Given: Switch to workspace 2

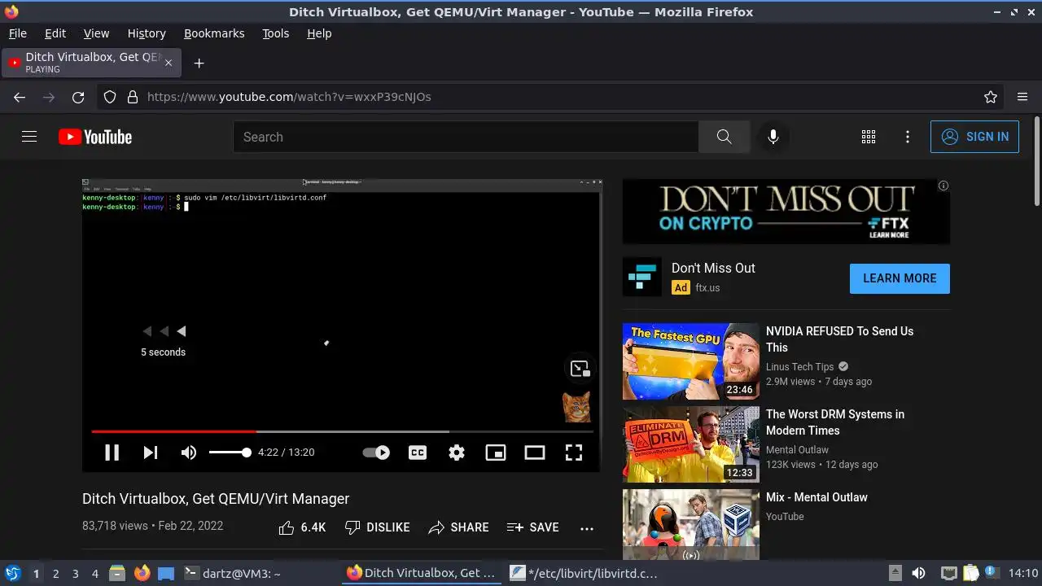Looking at the screenshot, I should [x=55, y=574].
